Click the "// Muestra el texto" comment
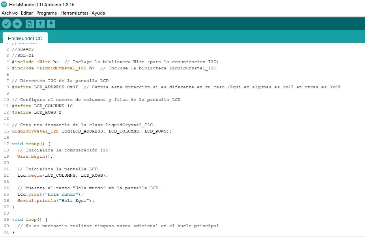The width and height of the screenshot is (365, 237). click(88, 188)
